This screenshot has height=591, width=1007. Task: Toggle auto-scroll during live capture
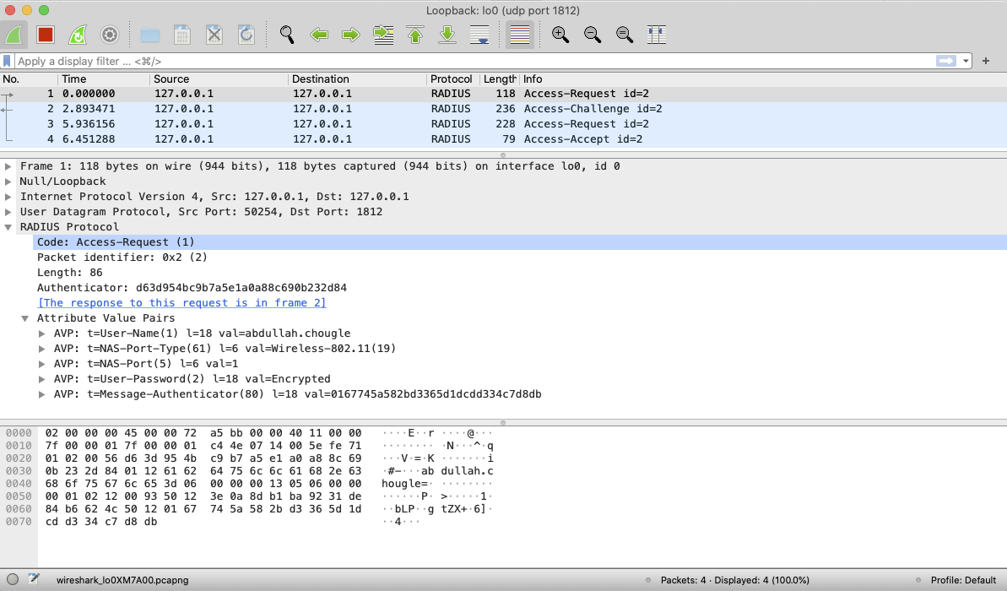click(x=479, y=35)
